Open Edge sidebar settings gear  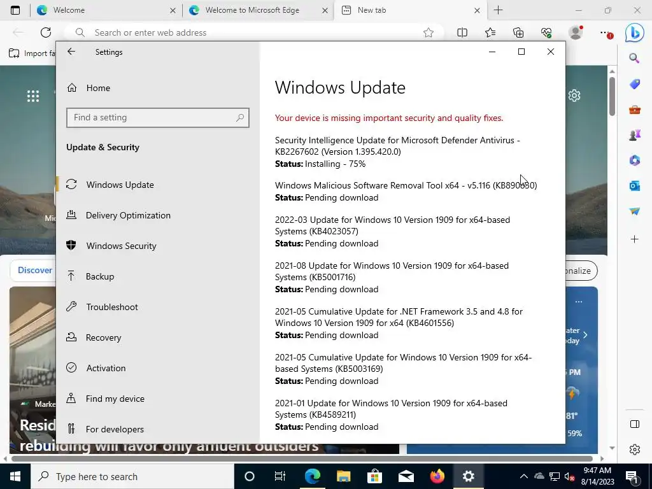coord(635,450)
